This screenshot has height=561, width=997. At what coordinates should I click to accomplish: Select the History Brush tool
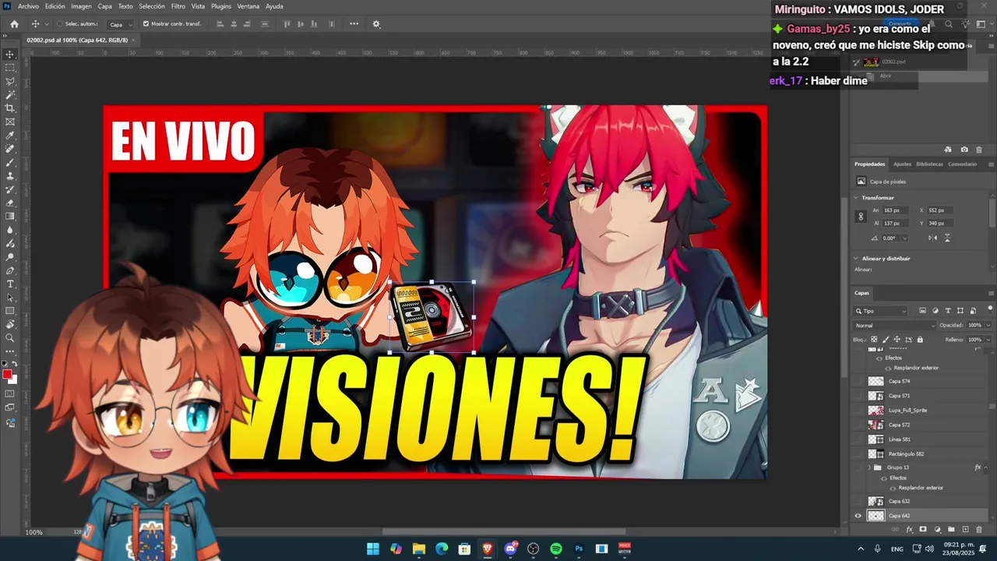pyautogui.click(x=10, y=189)
